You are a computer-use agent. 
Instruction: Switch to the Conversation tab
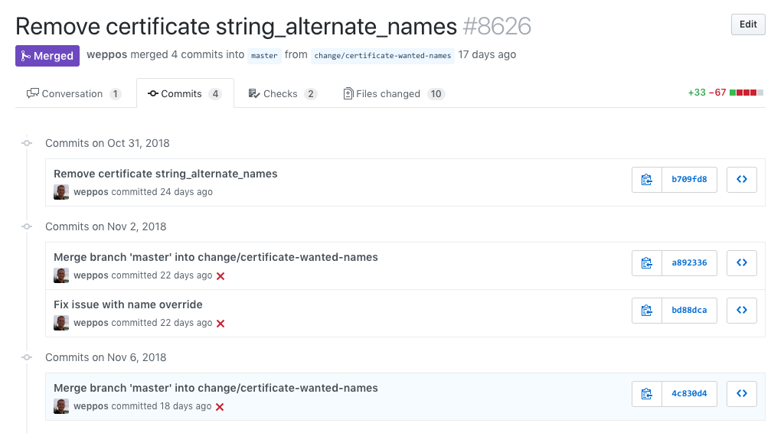74,93
